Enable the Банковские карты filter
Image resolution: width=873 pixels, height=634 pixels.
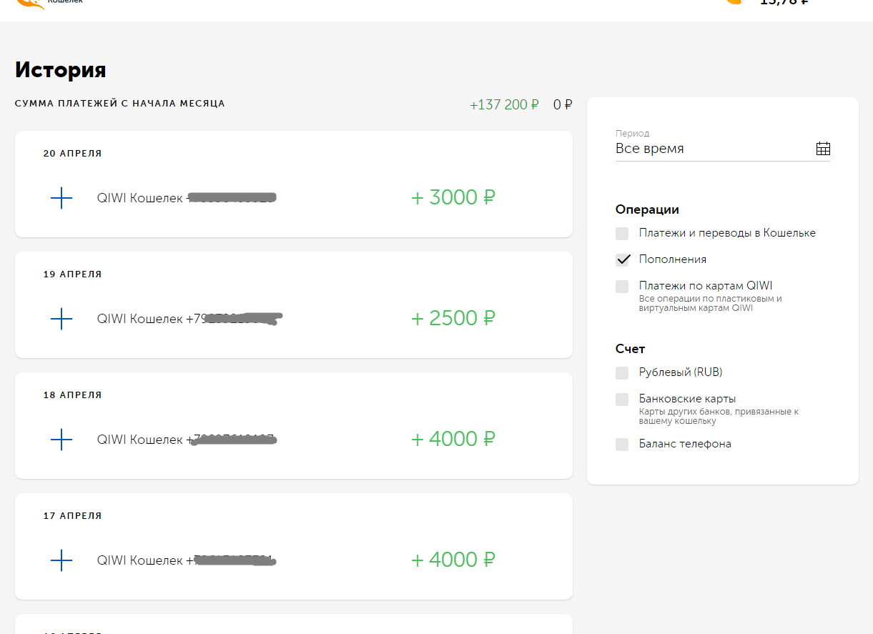click(x=622, y=399)
